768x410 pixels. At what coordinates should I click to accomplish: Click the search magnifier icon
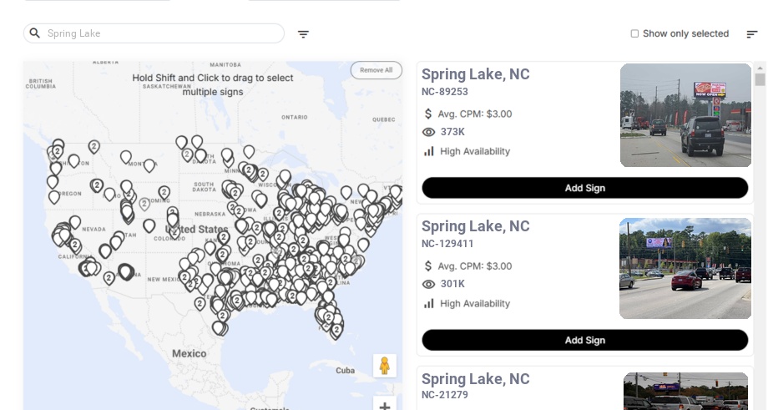pos(35,33)
